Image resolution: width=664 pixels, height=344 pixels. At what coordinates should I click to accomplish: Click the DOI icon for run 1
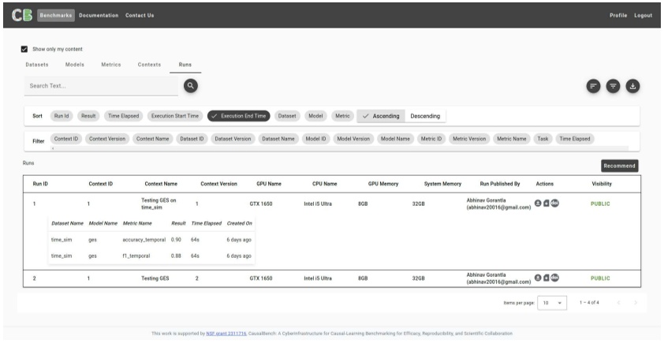tap(554, 204)
